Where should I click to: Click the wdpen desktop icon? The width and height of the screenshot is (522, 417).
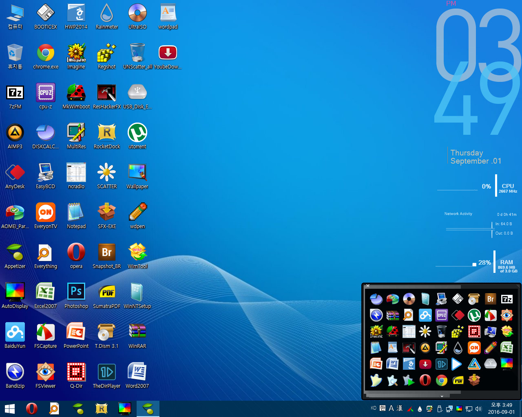tap(137, 217)
